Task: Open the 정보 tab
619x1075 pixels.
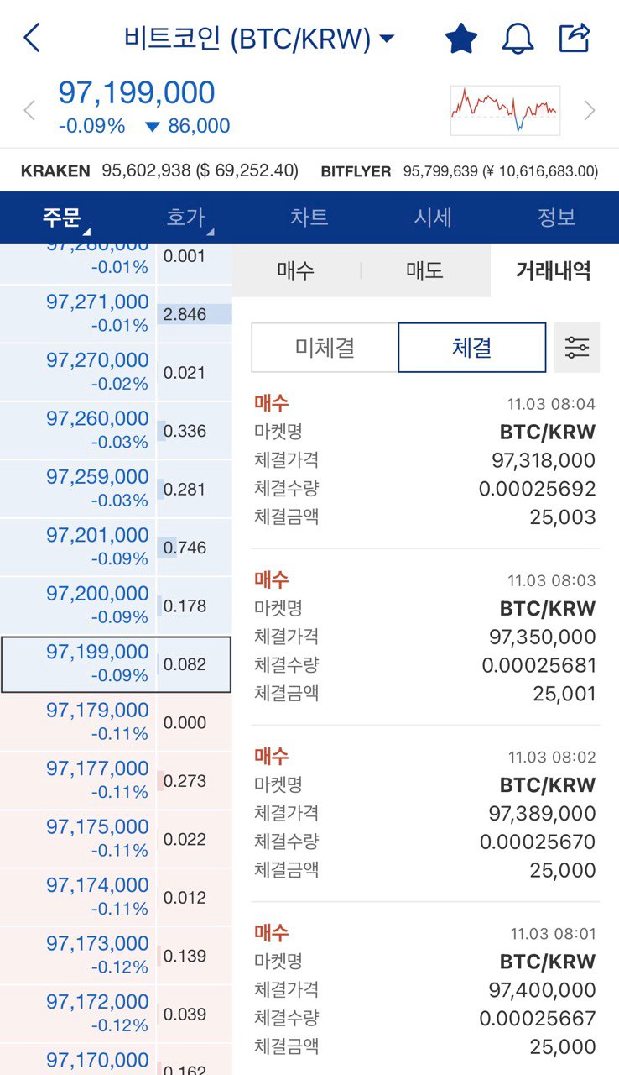Action: pos(556,218)
